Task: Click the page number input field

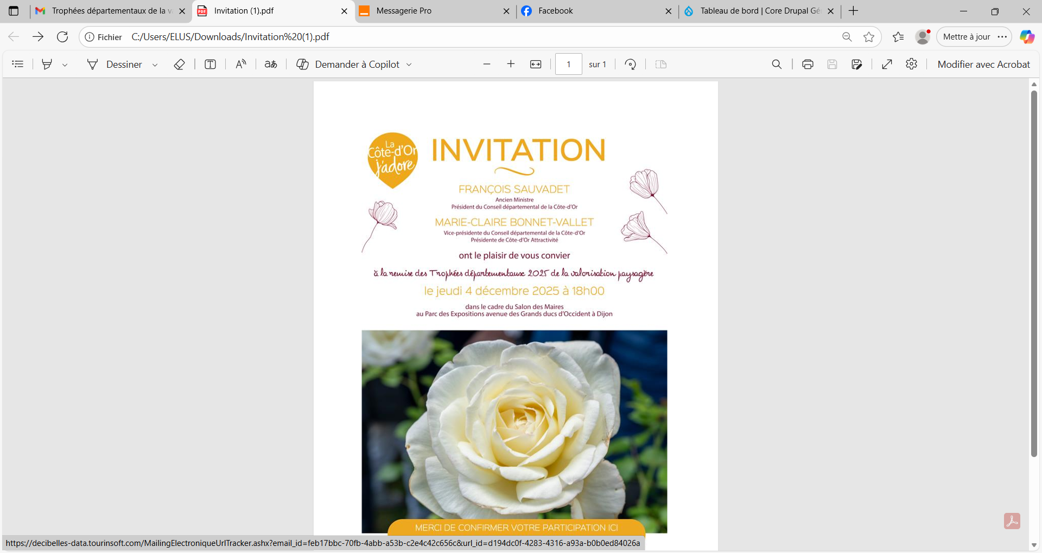Action: [569, 64]
